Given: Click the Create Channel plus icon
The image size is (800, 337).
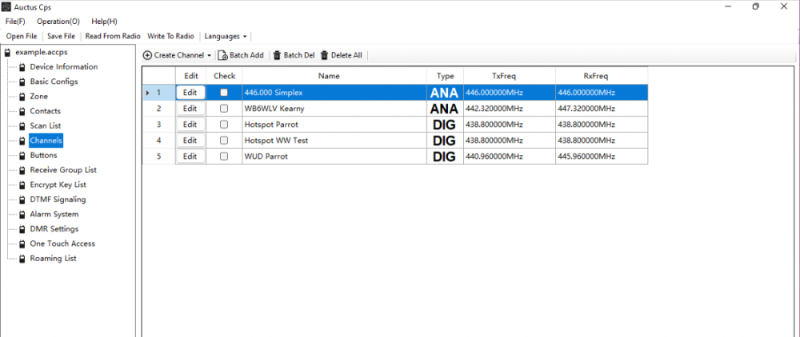Looking at the screenshot, I should click(x=148, y=55).
